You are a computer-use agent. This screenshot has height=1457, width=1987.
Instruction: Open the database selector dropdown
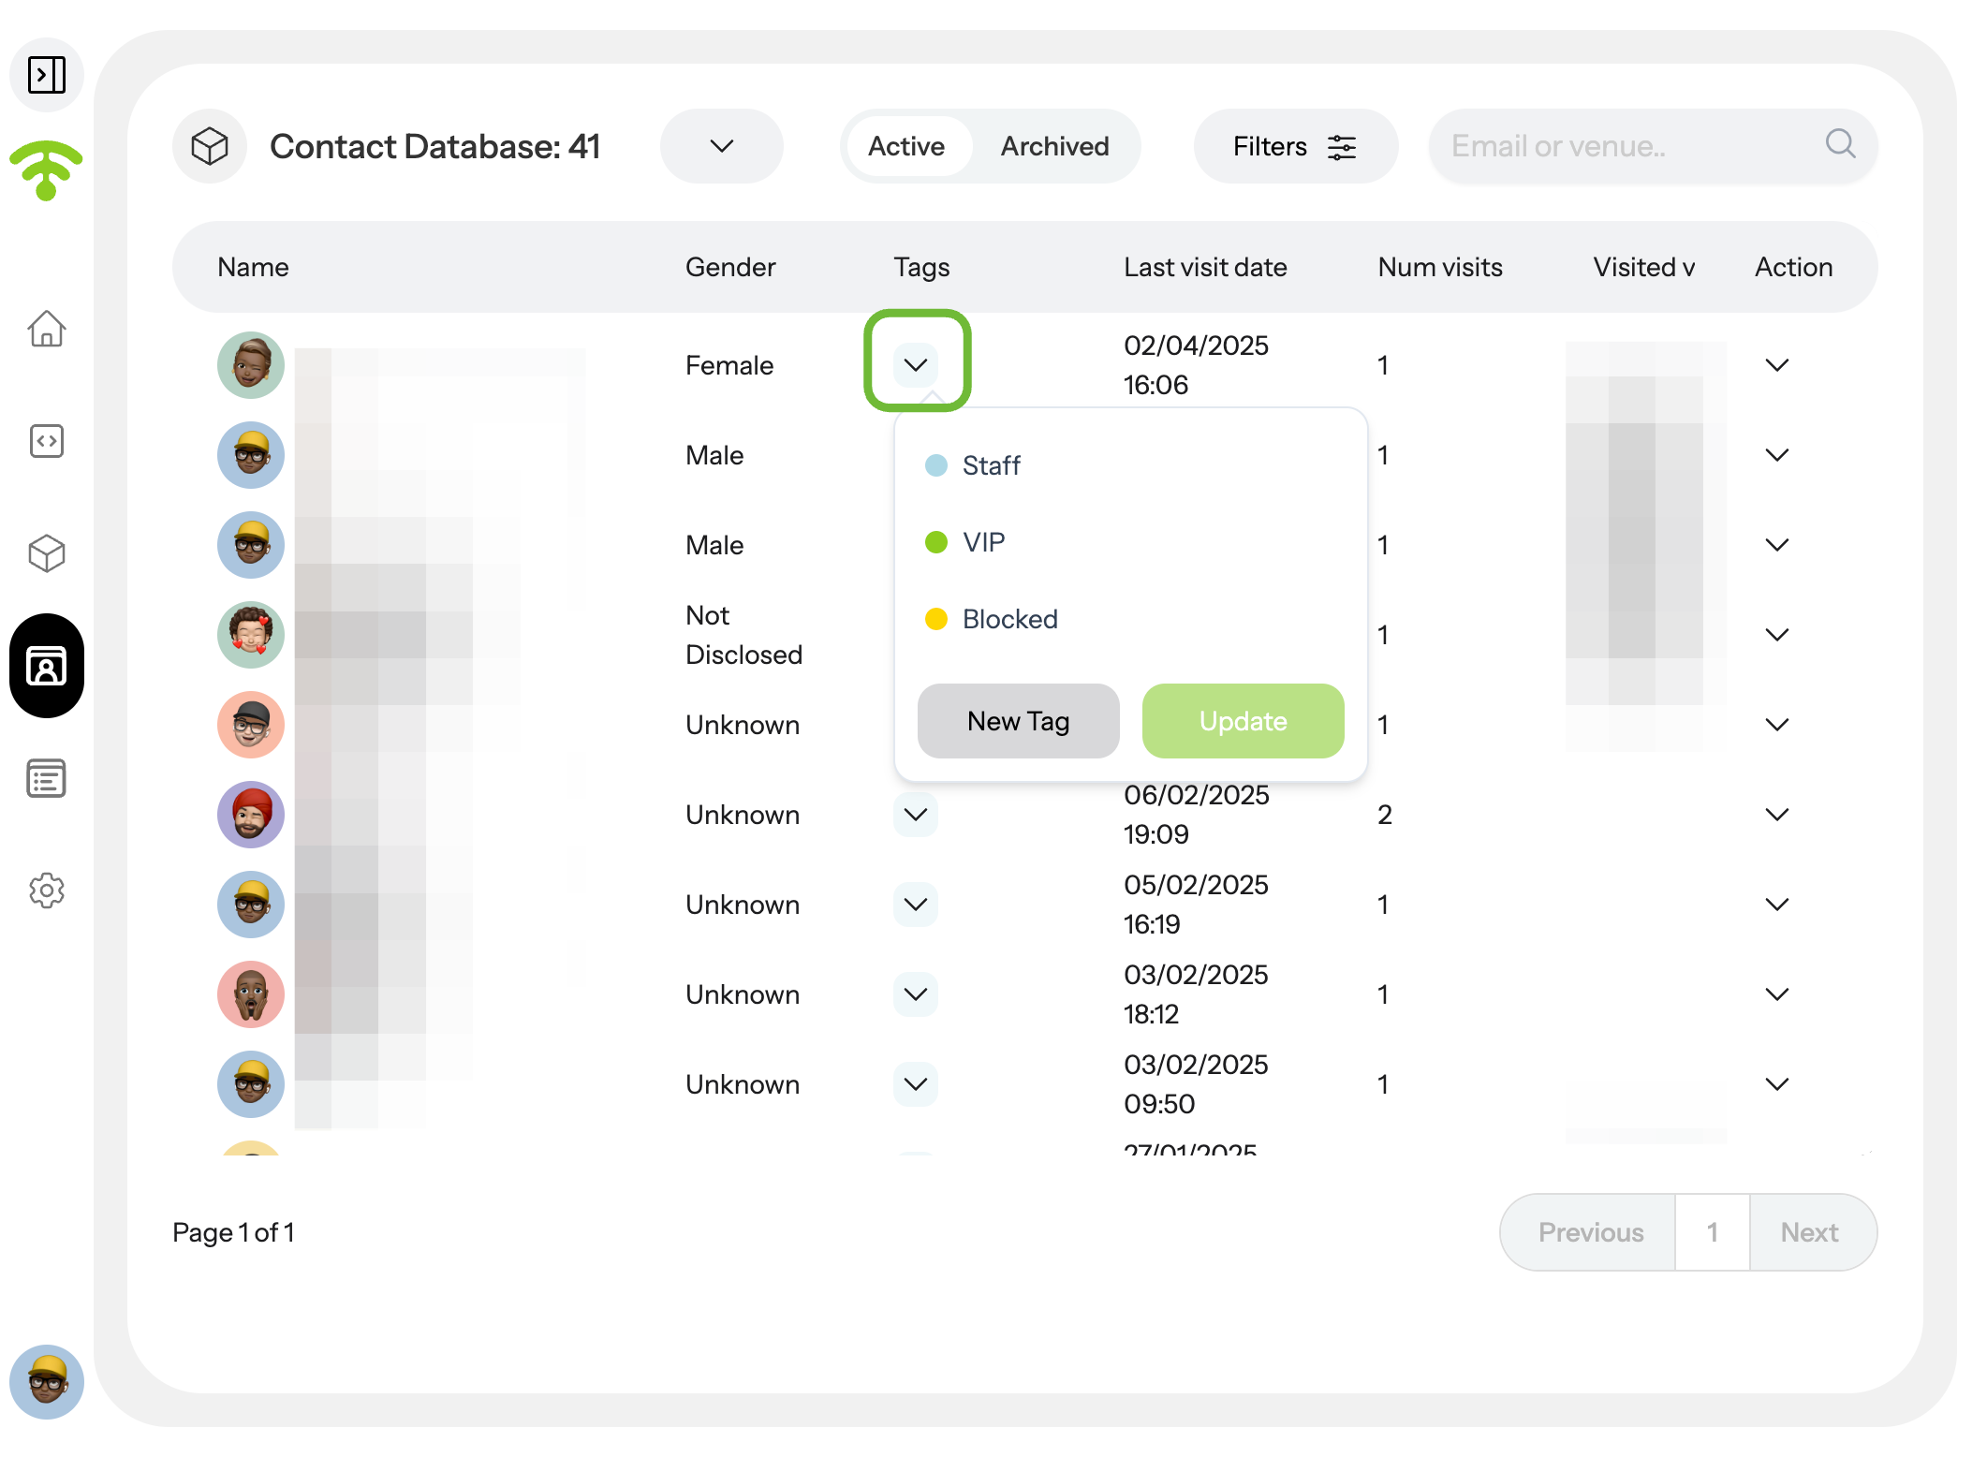pyautogui.click(x=721, y=146)
